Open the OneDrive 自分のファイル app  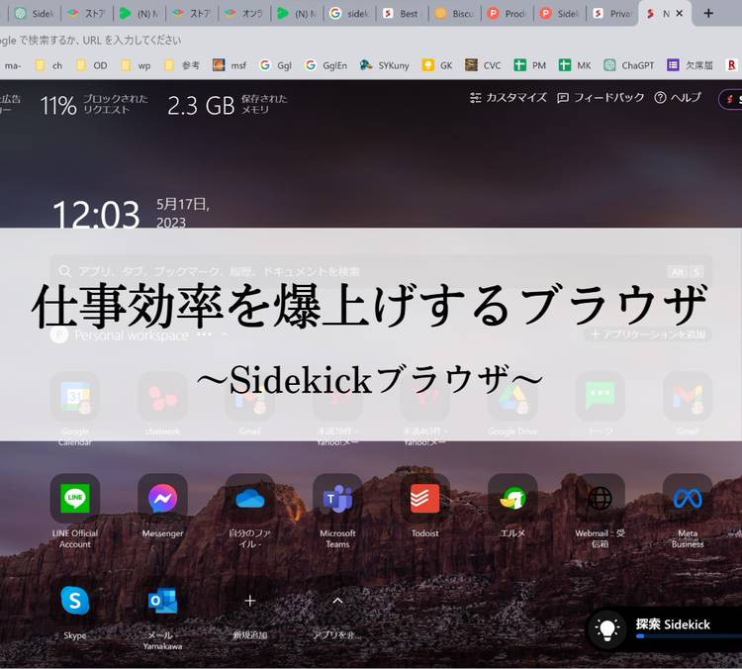250,498
